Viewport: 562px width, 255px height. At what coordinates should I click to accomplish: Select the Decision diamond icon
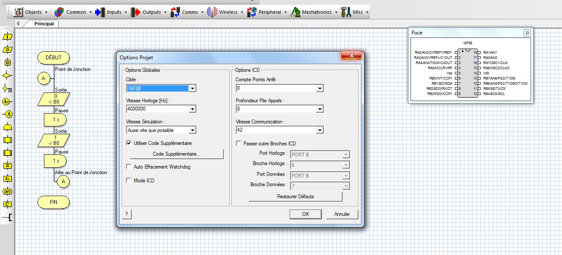tap(8, 76)
